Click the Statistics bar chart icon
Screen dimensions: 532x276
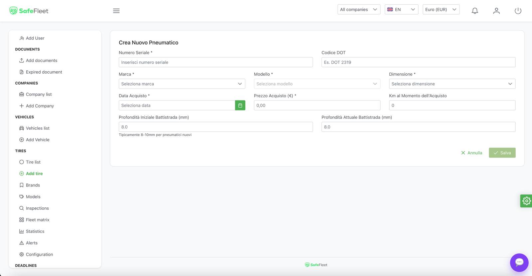click(x=22, y=231)
